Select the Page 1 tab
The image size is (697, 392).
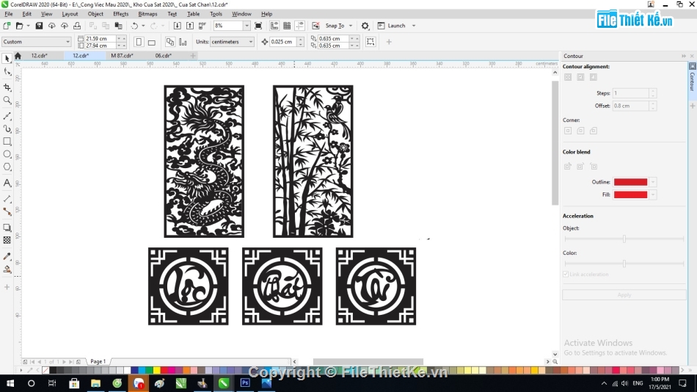[98, 361]
